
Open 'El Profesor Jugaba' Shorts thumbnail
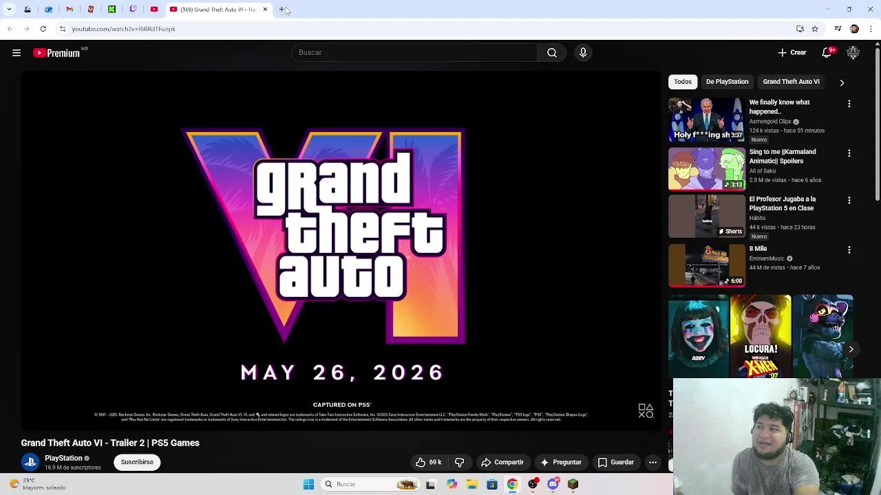[707, 217]
